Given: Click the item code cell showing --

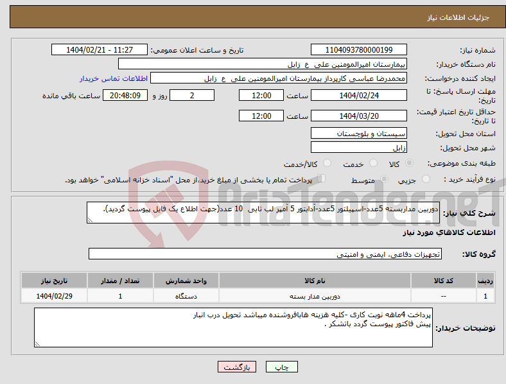Looking at the screenshot, I should point(444,296).
